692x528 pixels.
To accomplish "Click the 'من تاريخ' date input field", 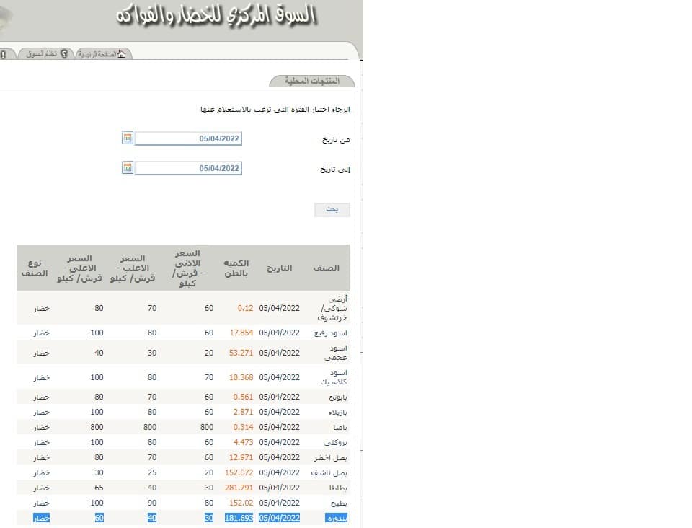I will (x=188, y=138).
